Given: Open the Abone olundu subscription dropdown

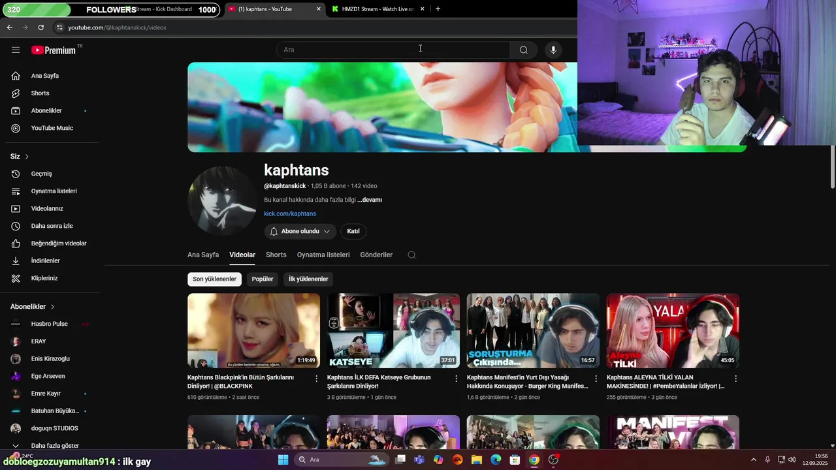Looking at the screenshot, I should 300,231.
